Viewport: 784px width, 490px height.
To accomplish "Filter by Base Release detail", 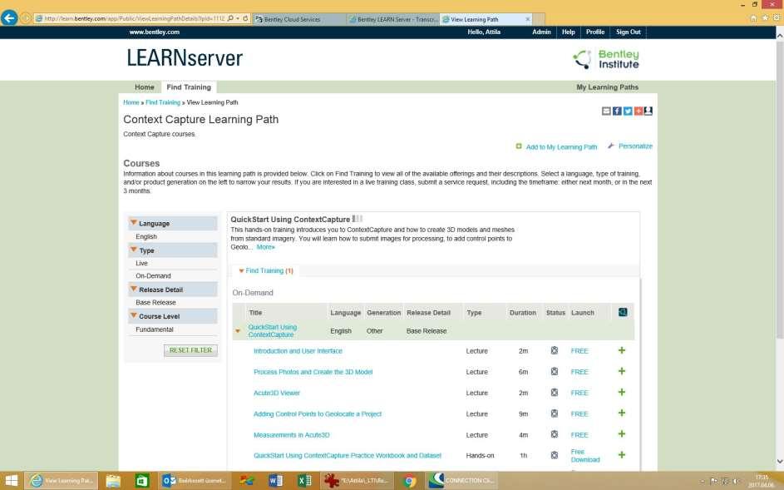I will pyautogui.click(x=155, y=302).
